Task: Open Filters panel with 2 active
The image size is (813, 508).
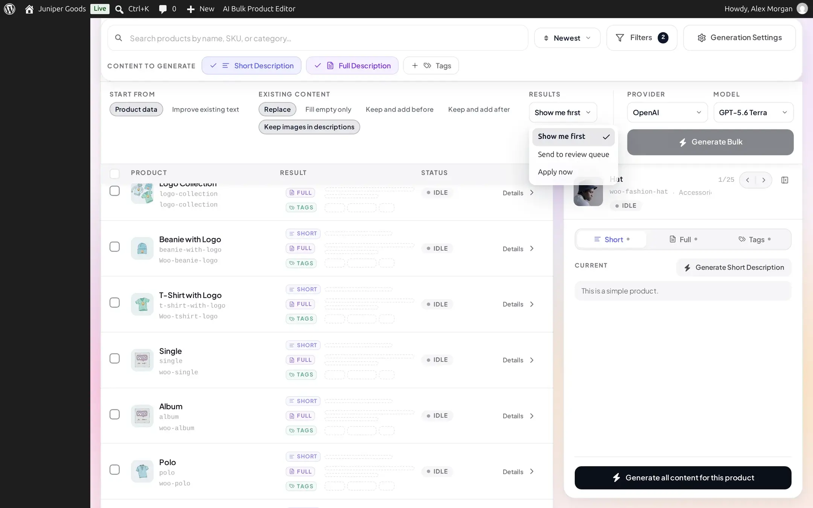Action: [642, 38]
